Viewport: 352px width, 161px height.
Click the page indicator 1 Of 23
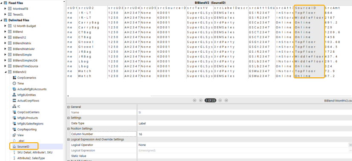(x=210, y=100)
